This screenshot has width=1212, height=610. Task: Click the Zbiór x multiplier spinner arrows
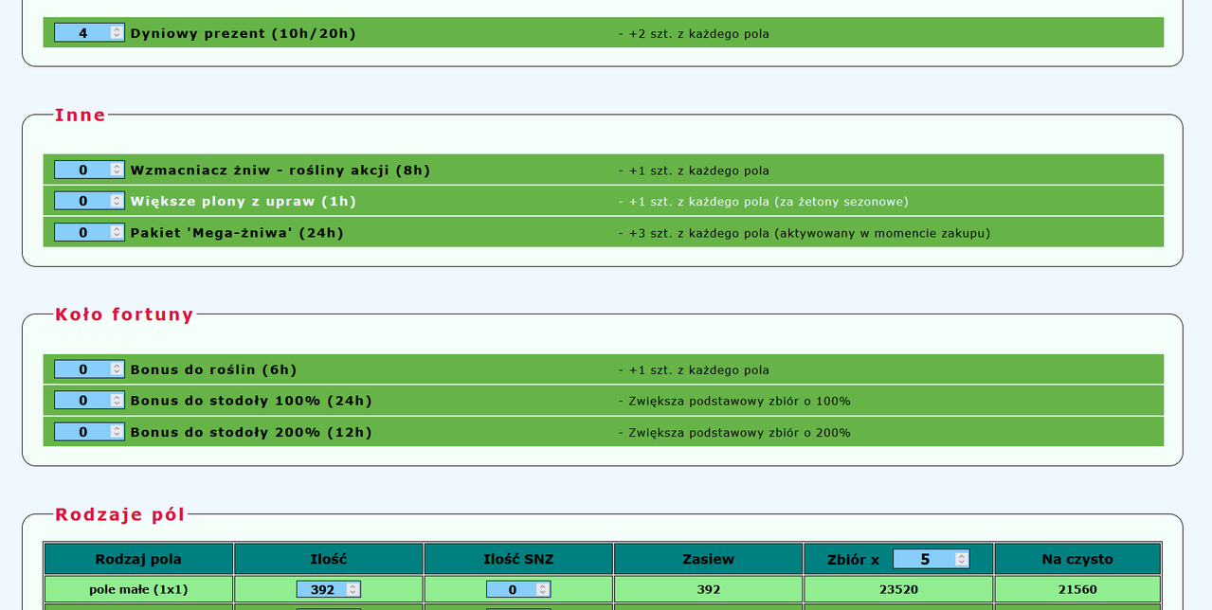pos(961,559)
